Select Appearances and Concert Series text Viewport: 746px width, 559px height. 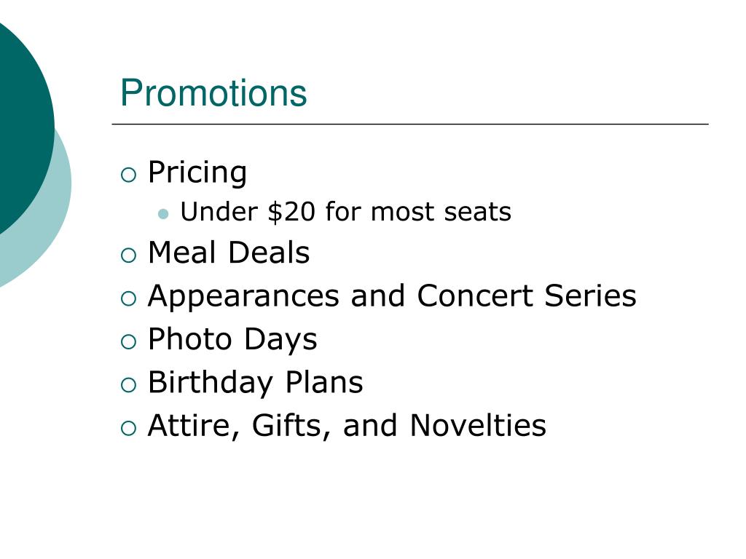pos(392,297)
